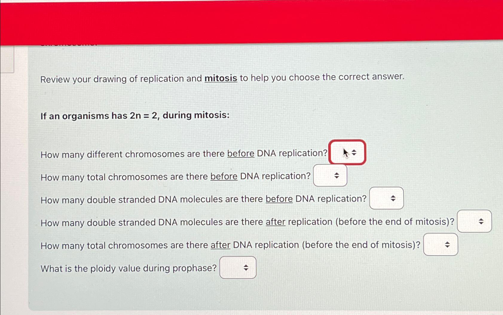The height and width of the screenshot is (315, 503).
Task: Click the underlined word after in the fourth question
Action: coord(275,222)
